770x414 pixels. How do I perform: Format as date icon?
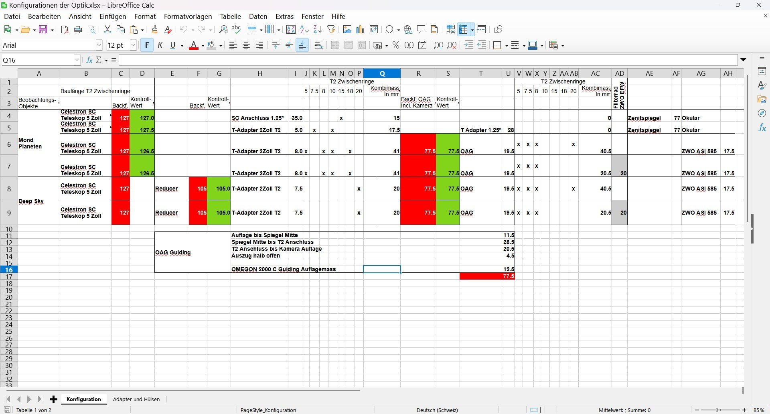pyautogui.click(x=422, y=45)
